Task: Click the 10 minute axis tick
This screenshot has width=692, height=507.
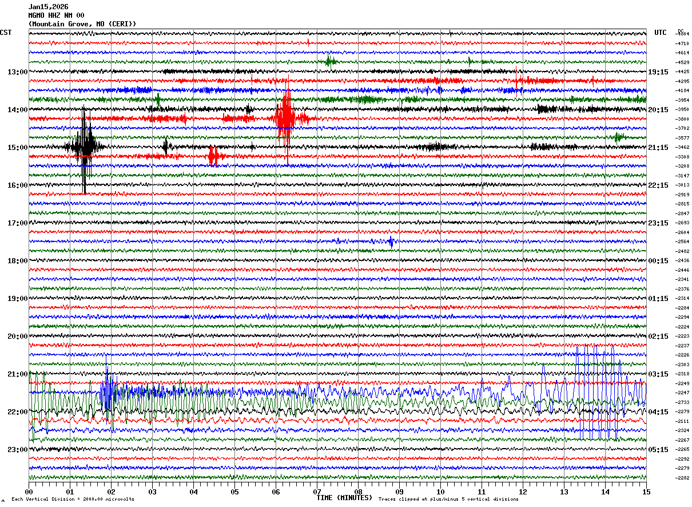Action: (440, 492)
